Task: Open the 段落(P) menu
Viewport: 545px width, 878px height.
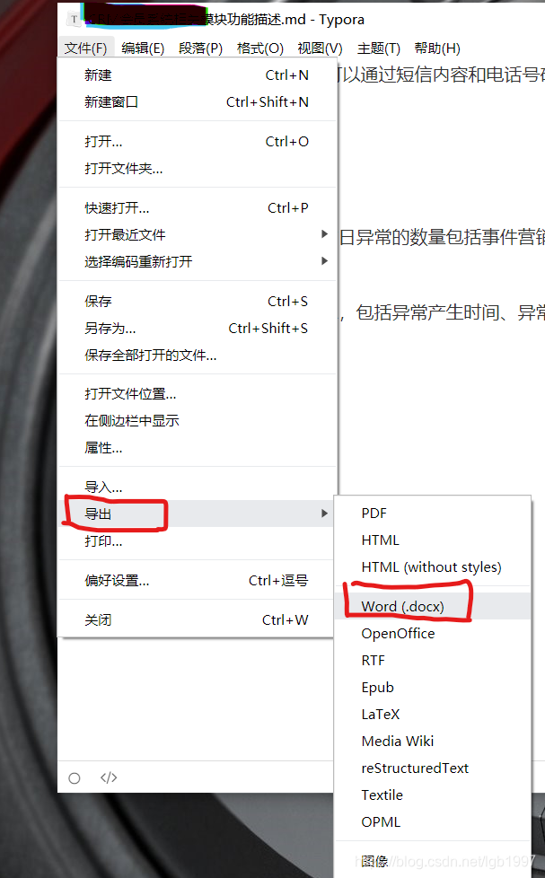Action: (x=200, y=48)
